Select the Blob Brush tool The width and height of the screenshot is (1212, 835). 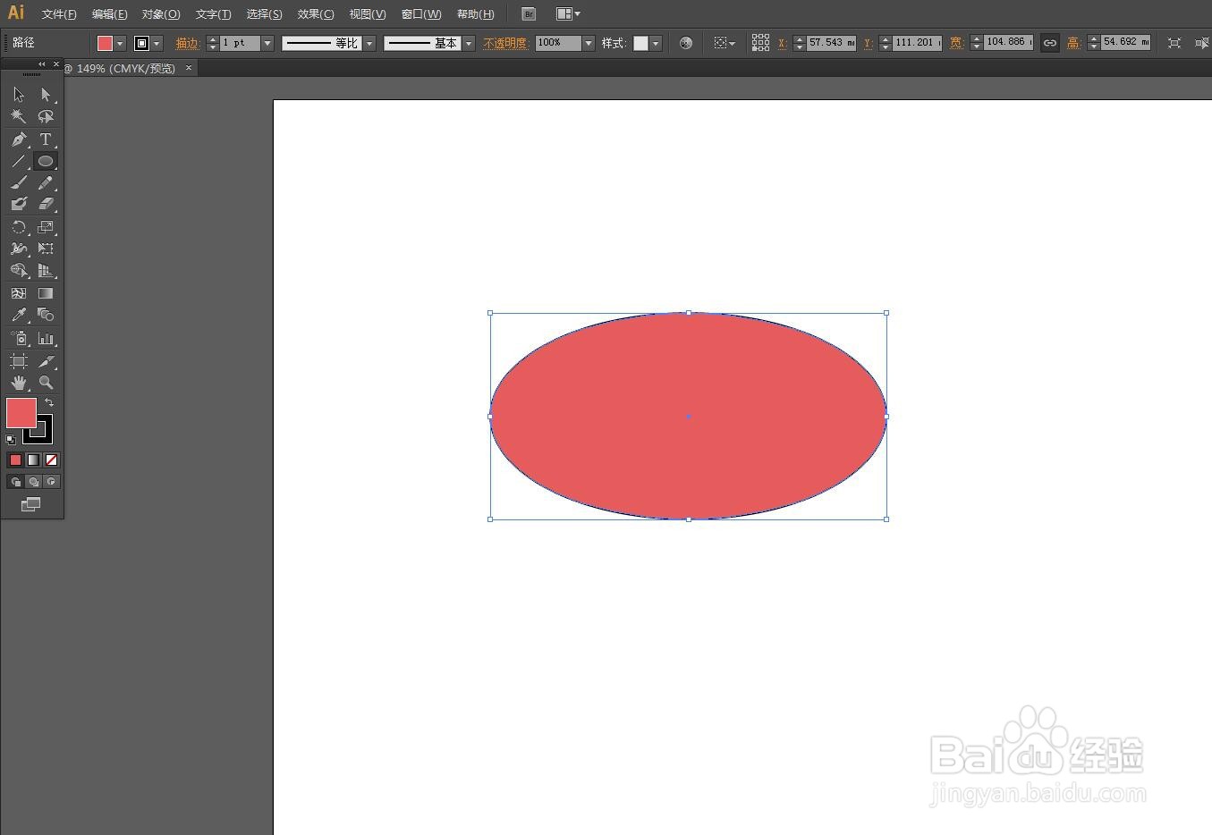coord(19,204)
